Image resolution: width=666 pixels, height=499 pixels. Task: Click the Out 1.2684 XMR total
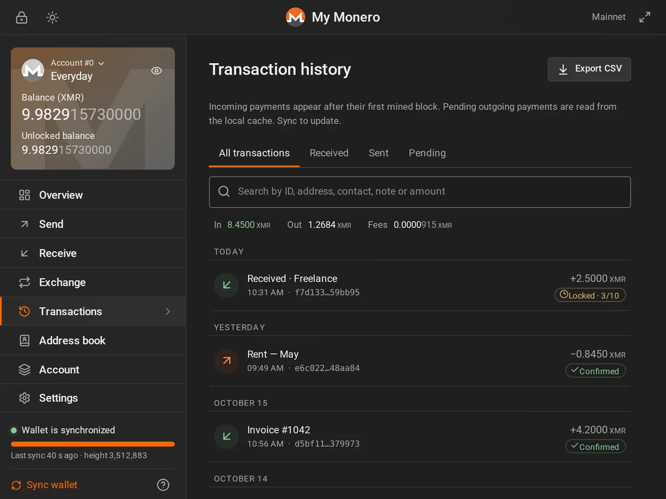[319, 225]
